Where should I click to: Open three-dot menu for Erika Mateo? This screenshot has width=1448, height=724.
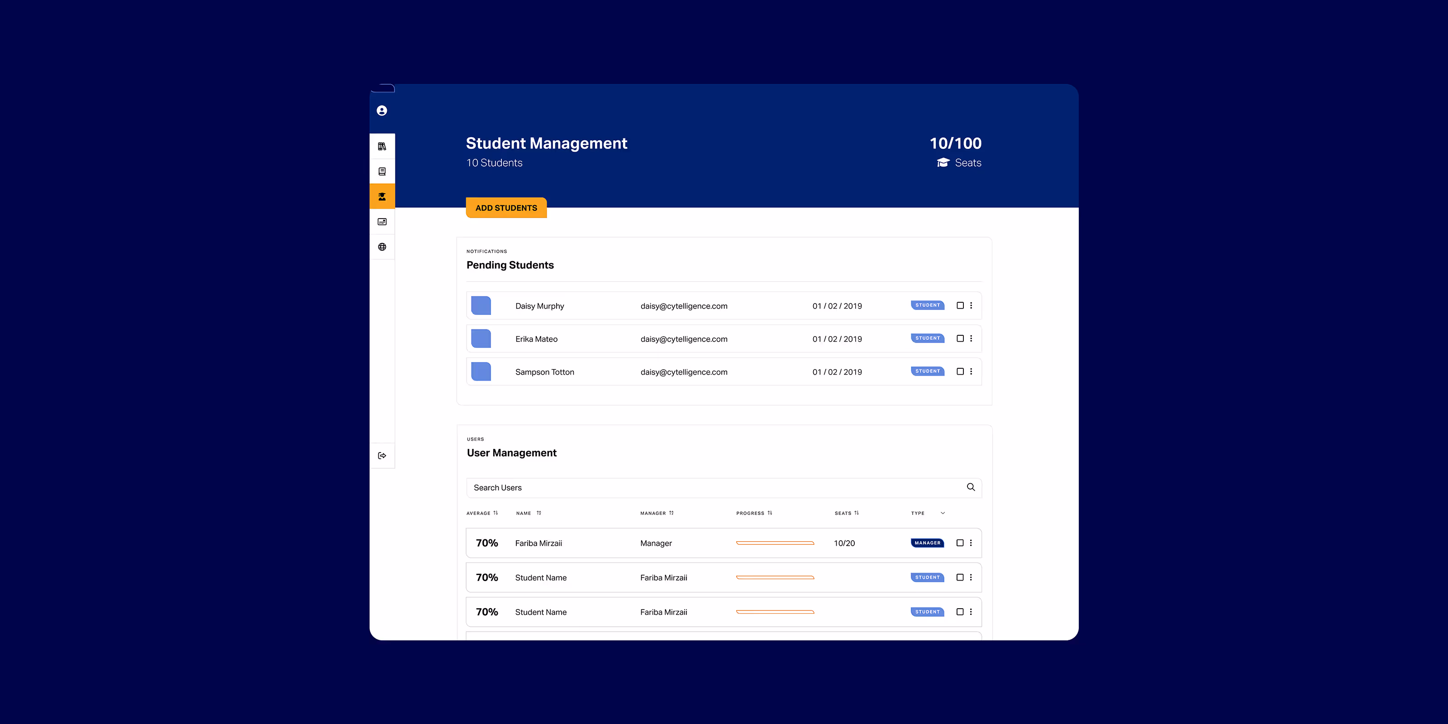[971, 338]
